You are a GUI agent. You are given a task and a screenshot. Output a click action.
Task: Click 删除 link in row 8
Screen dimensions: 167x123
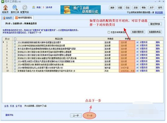[158, 64]
